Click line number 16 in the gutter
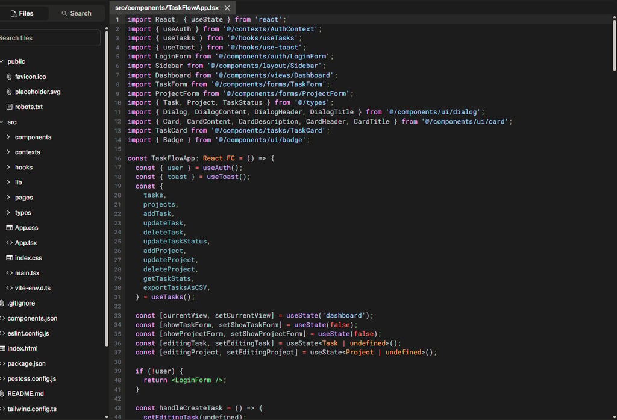Viewport: 617px width, 420px height. [117, 158]
